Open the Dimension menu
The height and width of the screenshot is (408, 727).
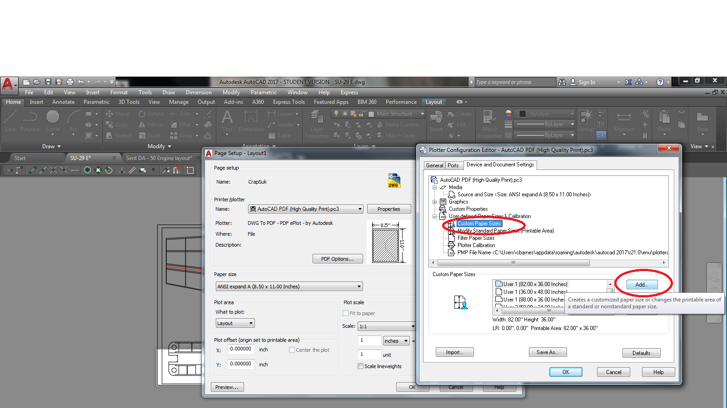(199, 92)
